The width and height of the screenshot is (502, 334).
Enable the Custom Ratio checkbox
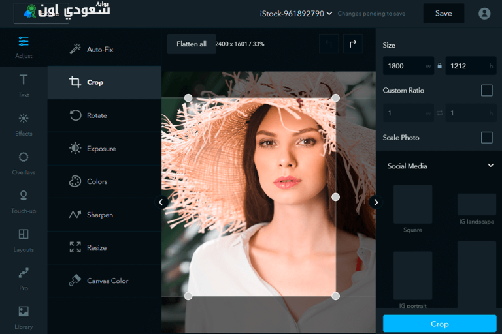pos(486,91)
